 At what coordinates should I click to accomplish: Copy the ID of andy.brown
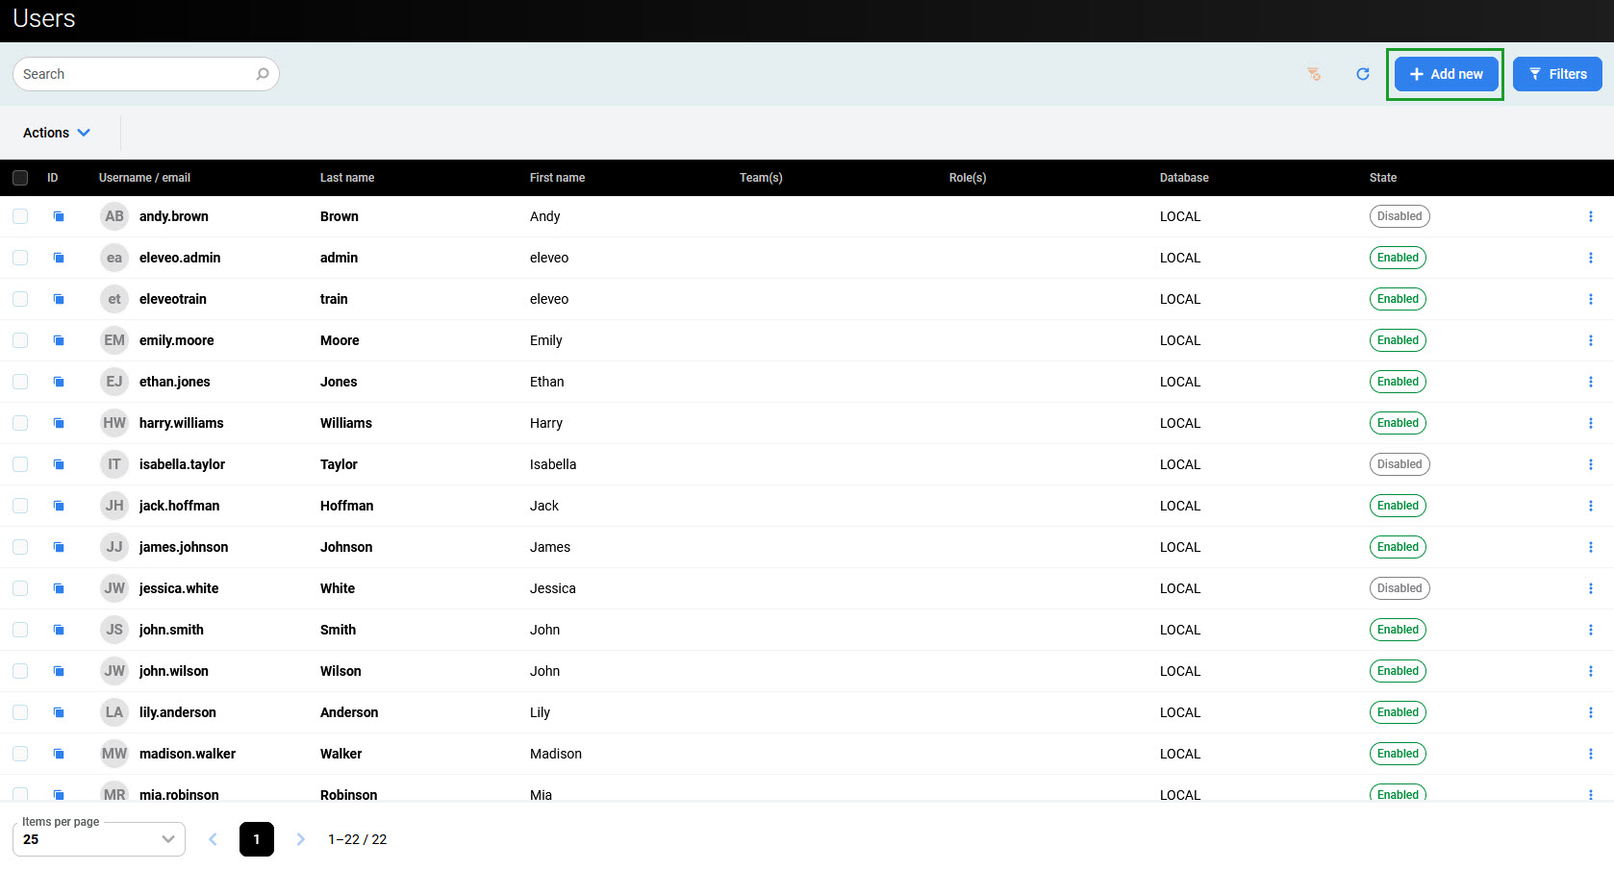(x=59, y=216)
